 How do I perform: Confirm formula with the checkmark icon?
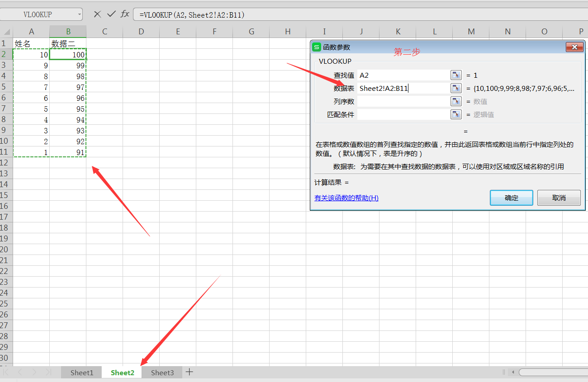tap(111, 14)
